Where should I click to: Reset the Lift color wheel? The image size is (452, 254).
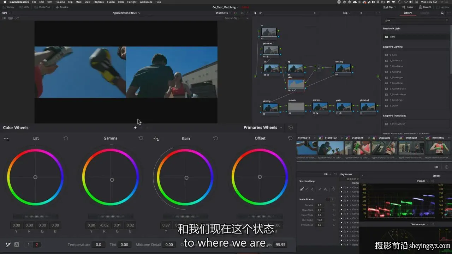point(66,138)
